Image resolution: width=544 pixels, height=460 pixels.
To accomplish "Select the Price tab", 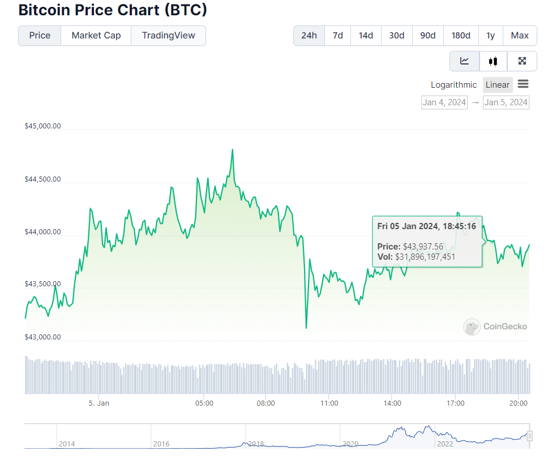I will pyautogui.click(x=39, y=35).
